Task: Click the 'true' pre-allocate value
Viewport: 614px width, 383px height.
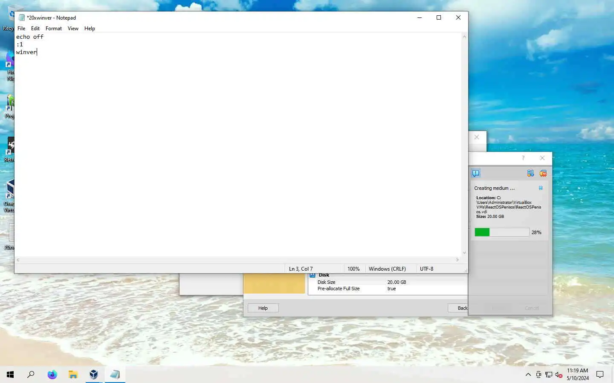Action: point(391,289)
